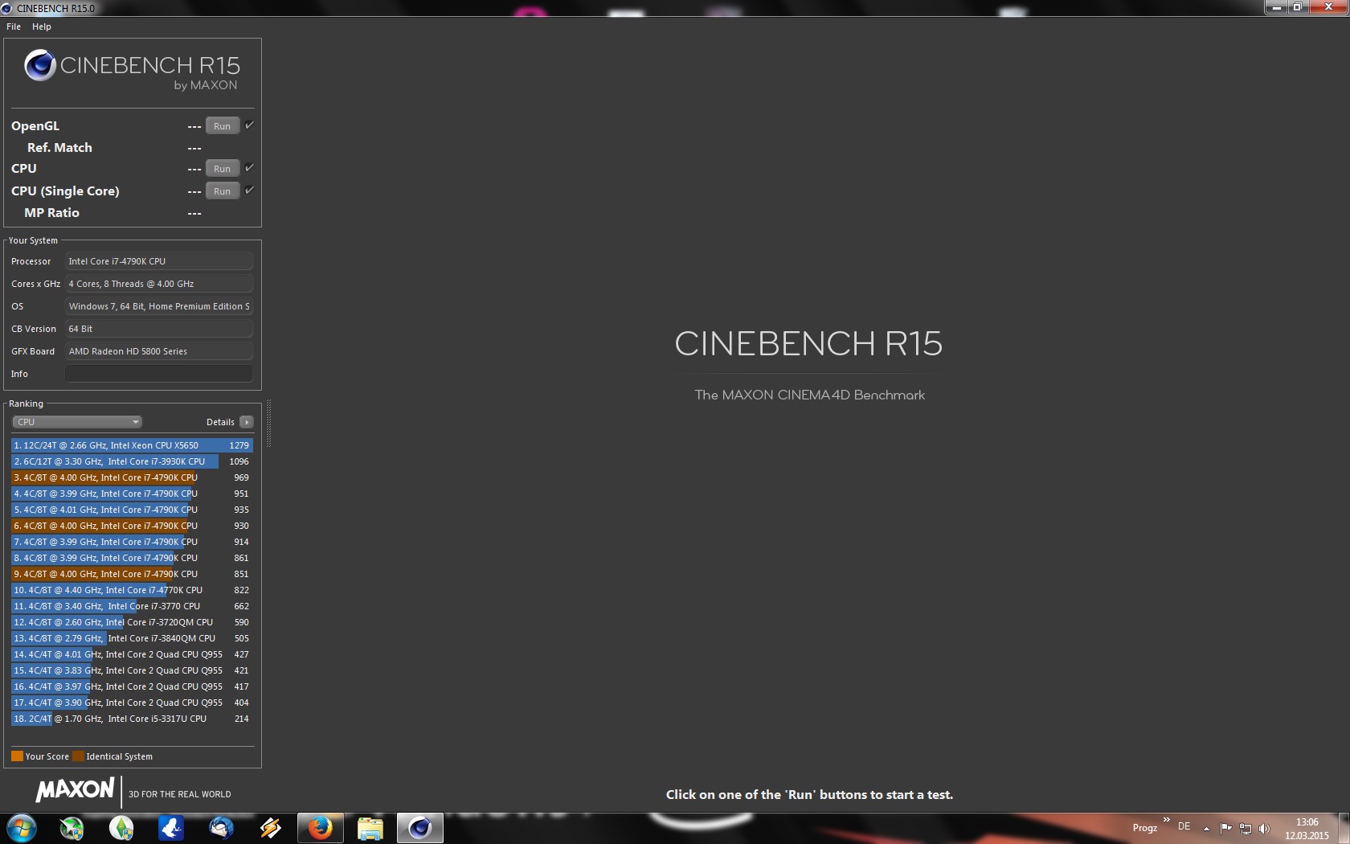The image size is (1350, 844).
Task: Click the GFX Board field
Action: tap(159, 351)
